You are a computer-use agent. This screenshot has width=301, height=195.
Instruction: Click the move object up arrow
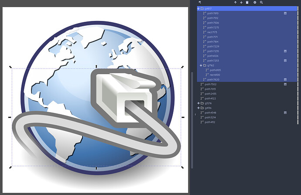236,3
